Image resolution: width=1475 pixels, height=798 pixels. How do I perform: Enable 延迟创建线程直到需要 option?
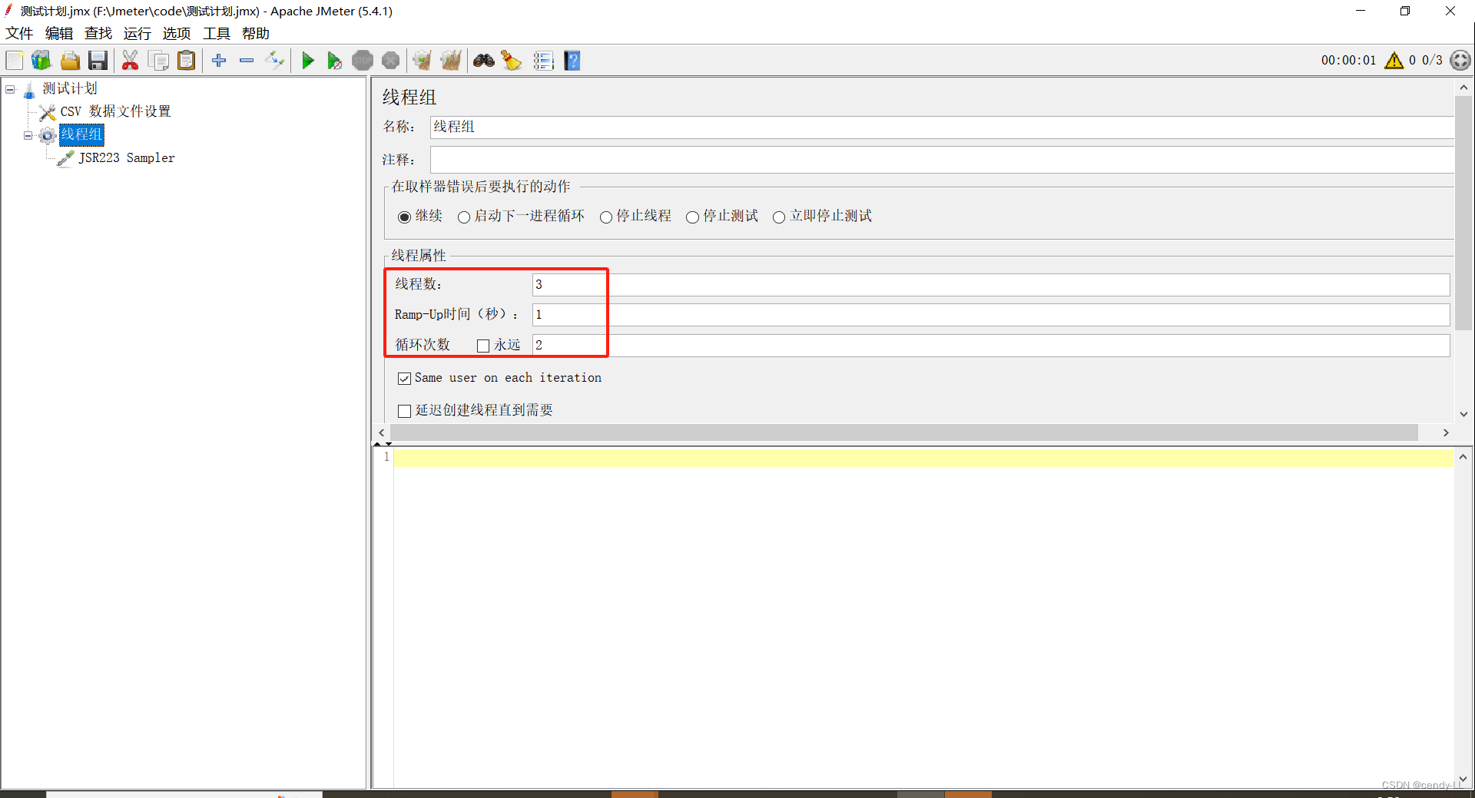[x=405, y=410]
